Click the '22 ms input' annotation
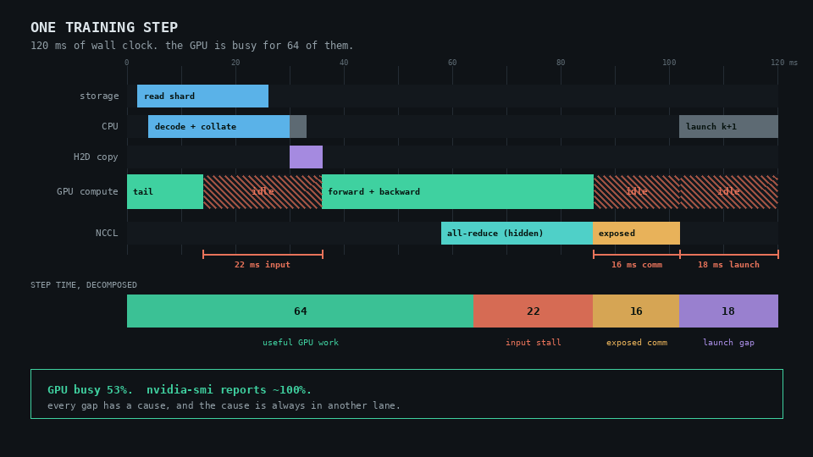Image resolution: width=813 pixels, height=457 pixels. tap(263, 265)
